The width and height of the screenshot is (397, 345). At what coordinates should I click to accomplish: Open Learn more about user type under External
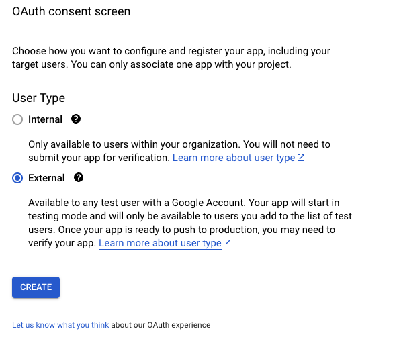[x=160, y=243]
